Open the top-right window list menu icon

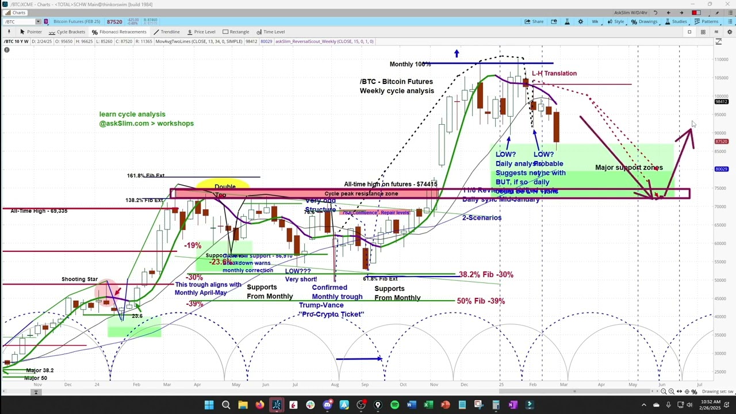coord(729,13)
